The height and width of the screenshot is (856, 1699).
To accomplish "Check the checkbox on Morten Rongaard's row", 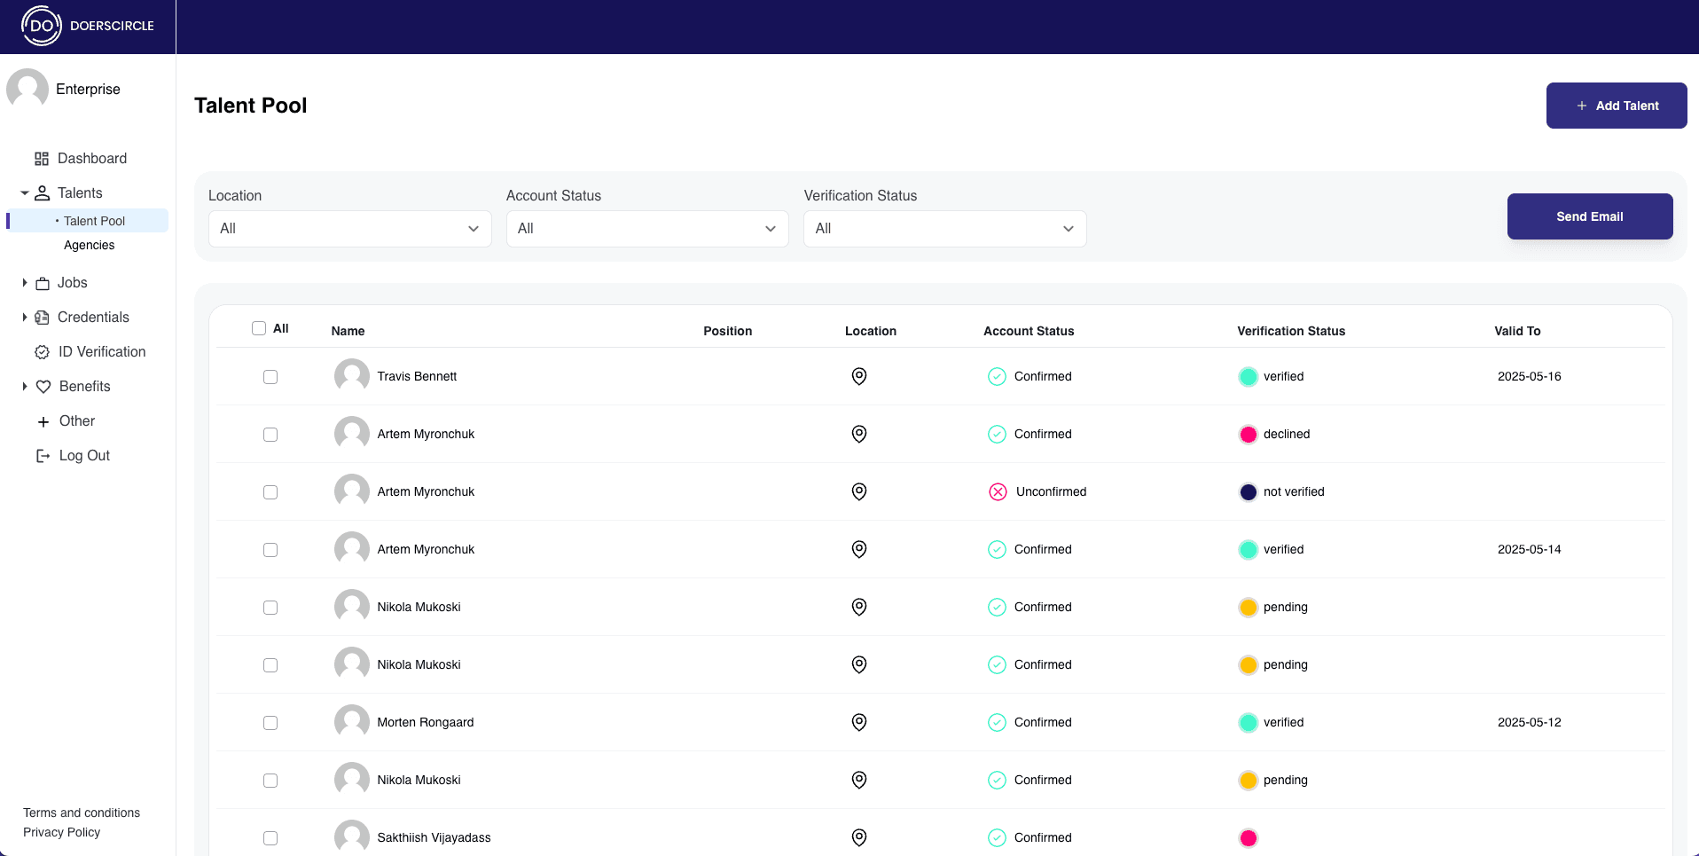I will [x=270, y=722].
